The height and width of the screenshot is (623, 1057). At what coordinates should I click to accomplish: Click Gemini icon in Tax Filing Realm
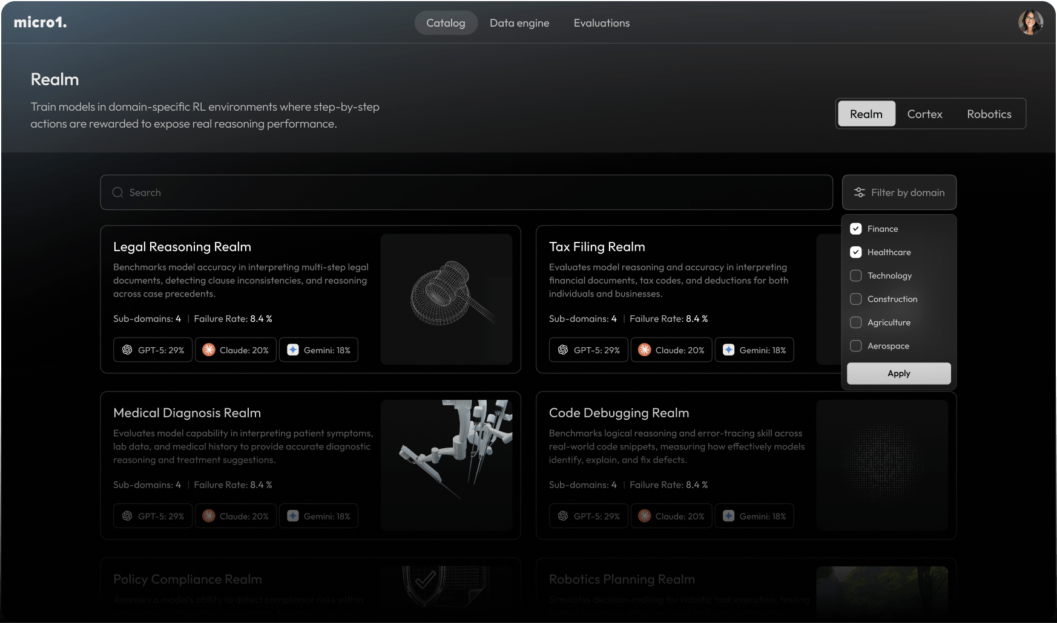tap(729, 350)
